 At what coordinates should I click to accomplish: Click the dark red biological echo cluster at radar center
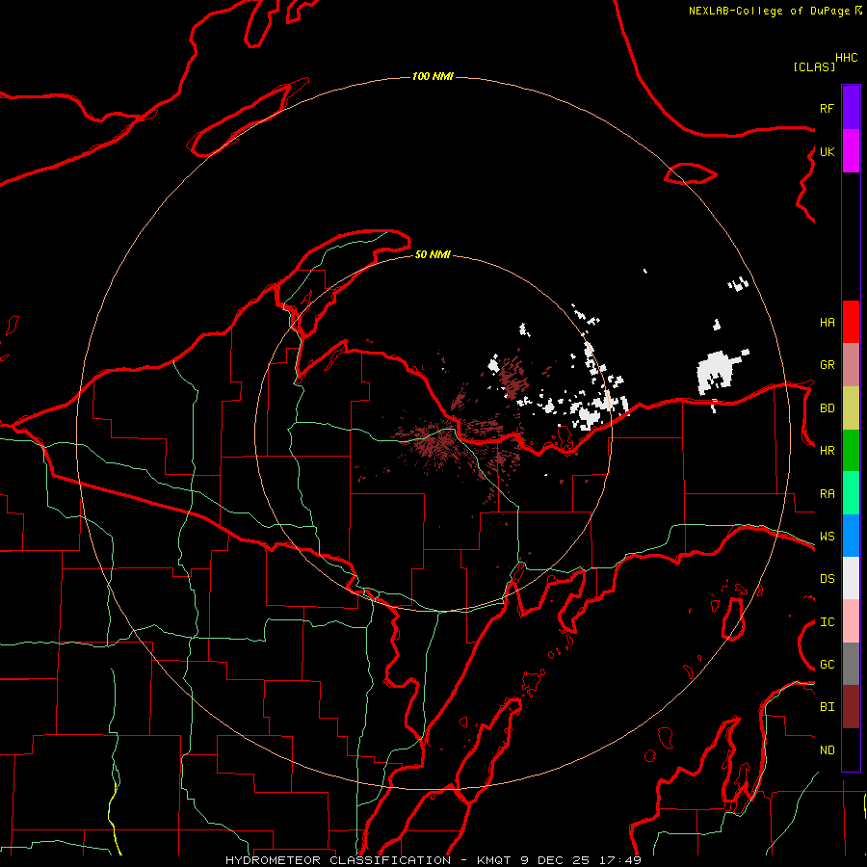[436, 442]
